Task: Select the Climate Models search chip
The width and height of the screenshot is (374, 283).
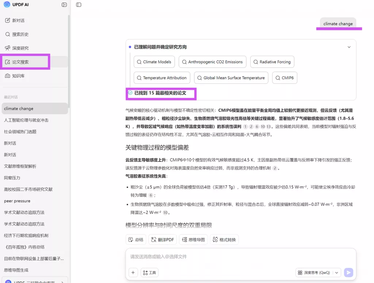Action: tap(154, 62)
